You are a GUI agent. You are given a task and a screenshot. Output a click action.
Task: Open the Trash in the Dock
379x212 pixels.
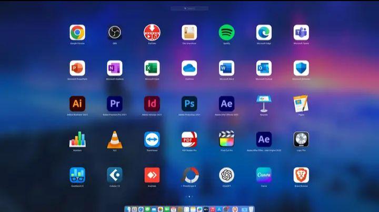coord(251,209)
